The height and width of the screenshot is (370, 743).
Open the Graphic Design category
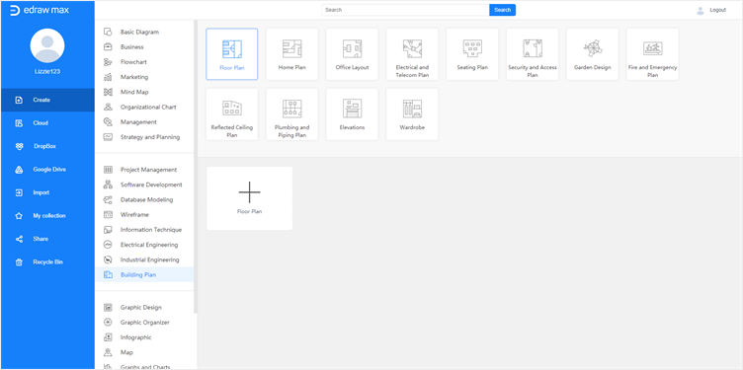click(144, 308)
